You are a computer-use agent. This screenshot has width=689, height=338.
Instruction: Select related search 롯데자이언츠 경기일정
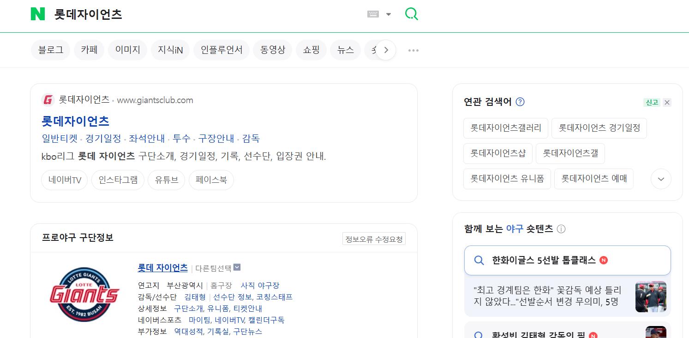tap(599, 128)
